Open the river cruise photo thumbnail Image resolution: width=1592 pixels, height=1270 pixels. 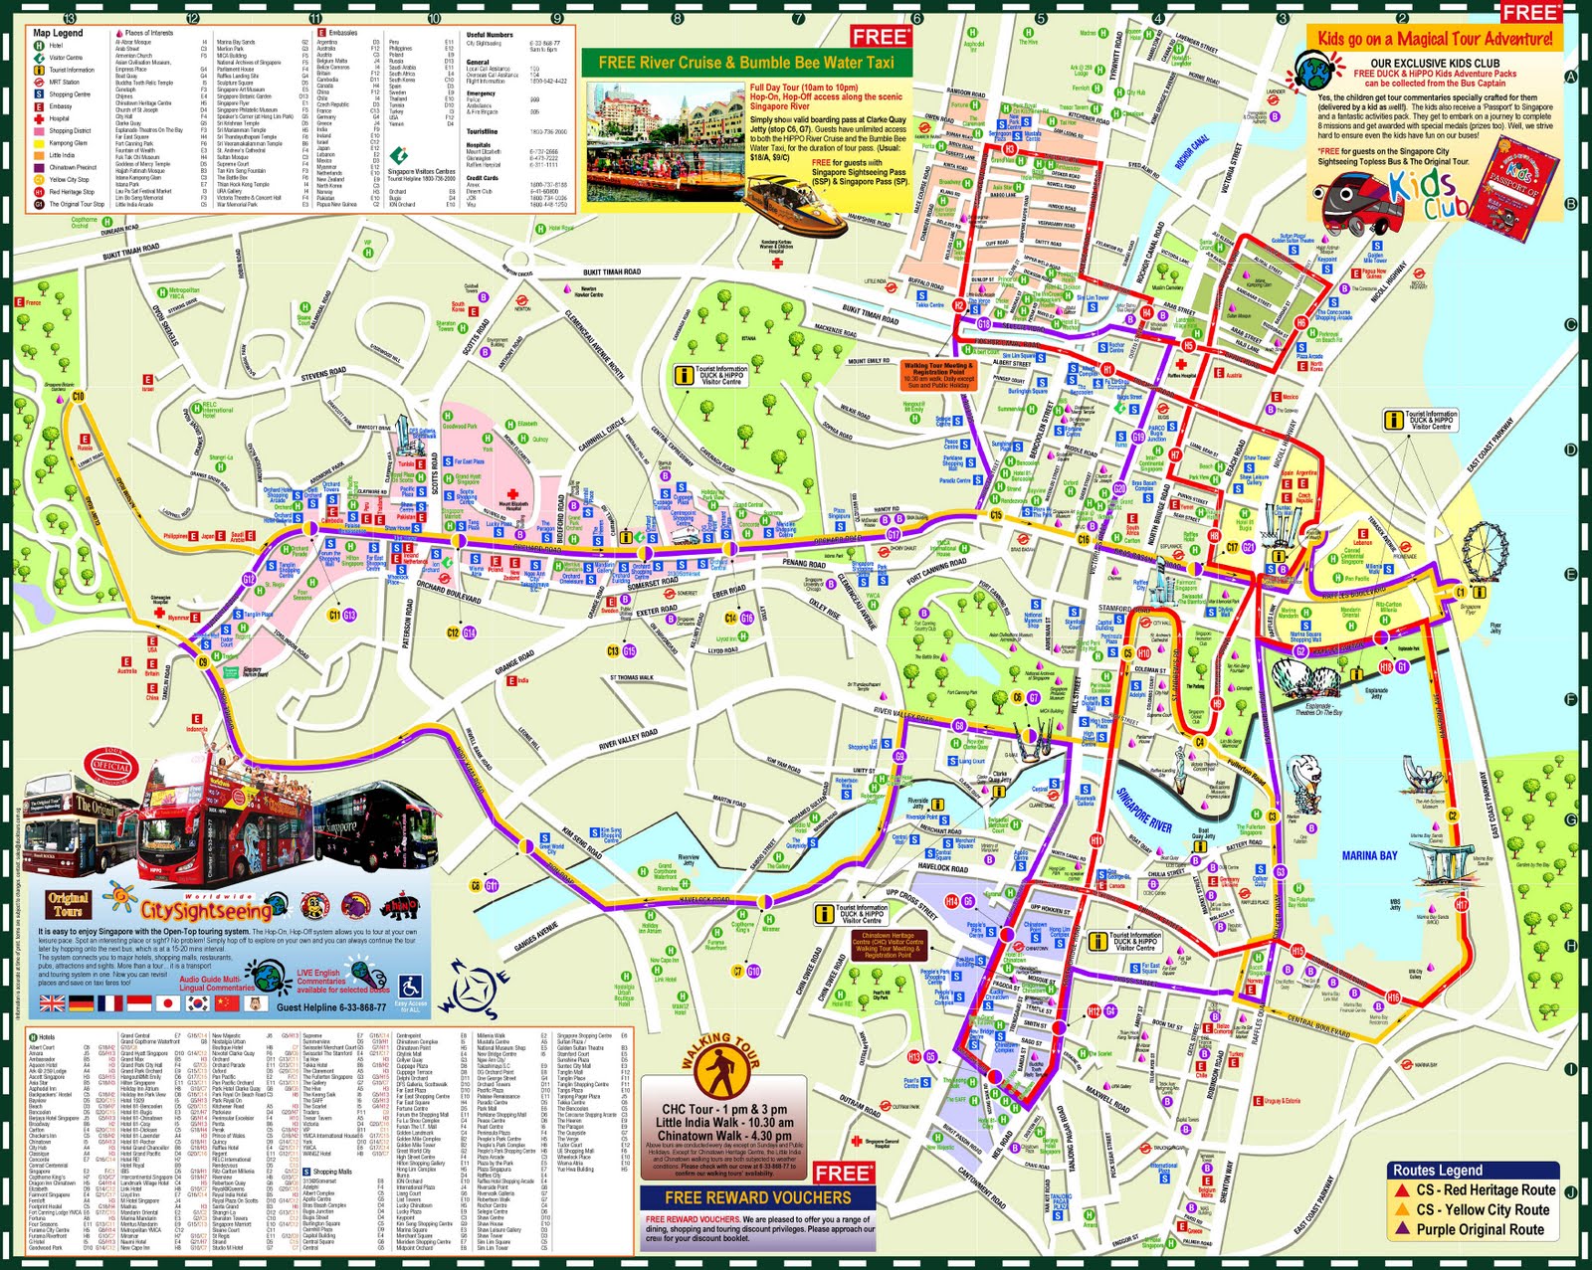click(666, 142)
